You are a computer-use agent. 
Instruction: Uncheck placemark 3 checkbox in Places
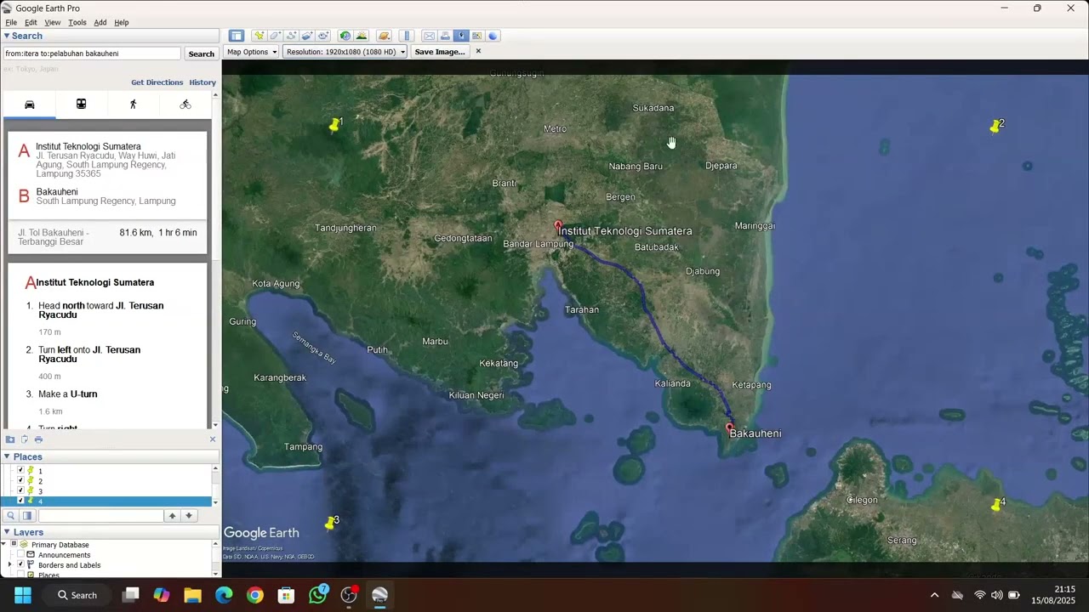tap(21, 490)
